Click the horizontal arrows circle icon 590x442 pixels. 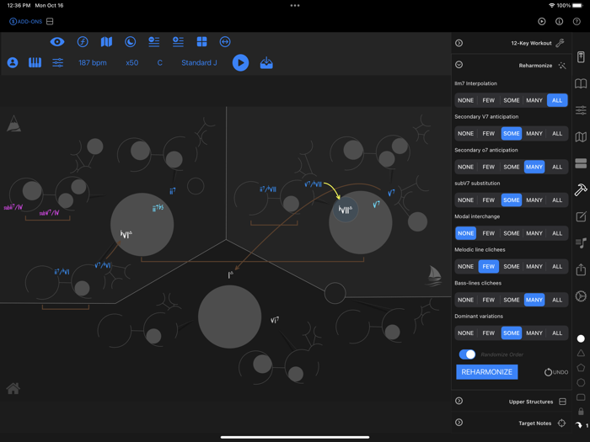click(225, 42)
